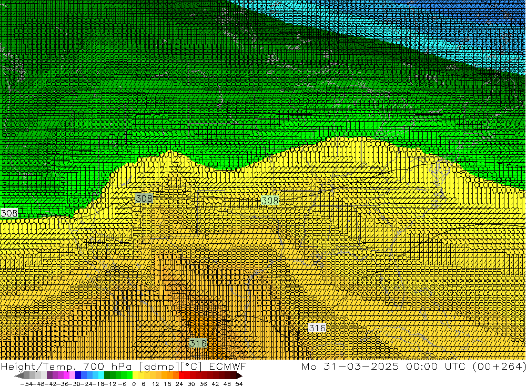The height and width of the screenshot is (386, 526).
Task: Click the bright red swatch in the legend
Action: click(x=181, y=375)
